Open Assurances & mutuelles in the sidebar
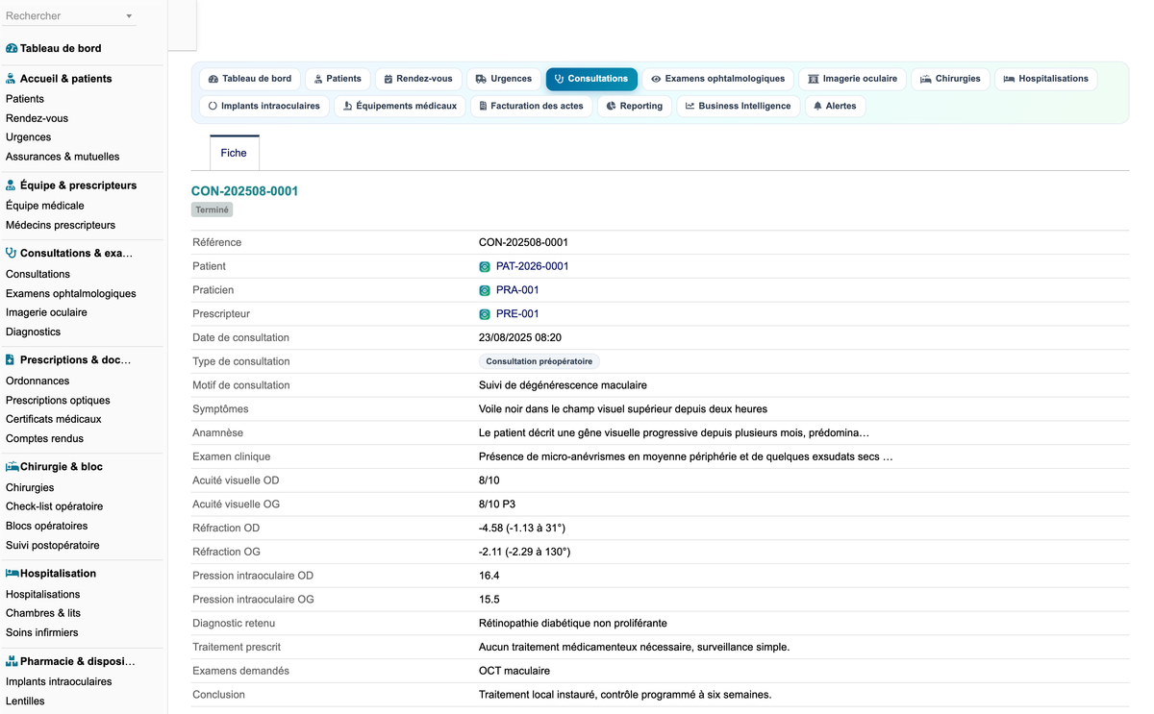This screenshot has width=1154, height=714. 63,157
